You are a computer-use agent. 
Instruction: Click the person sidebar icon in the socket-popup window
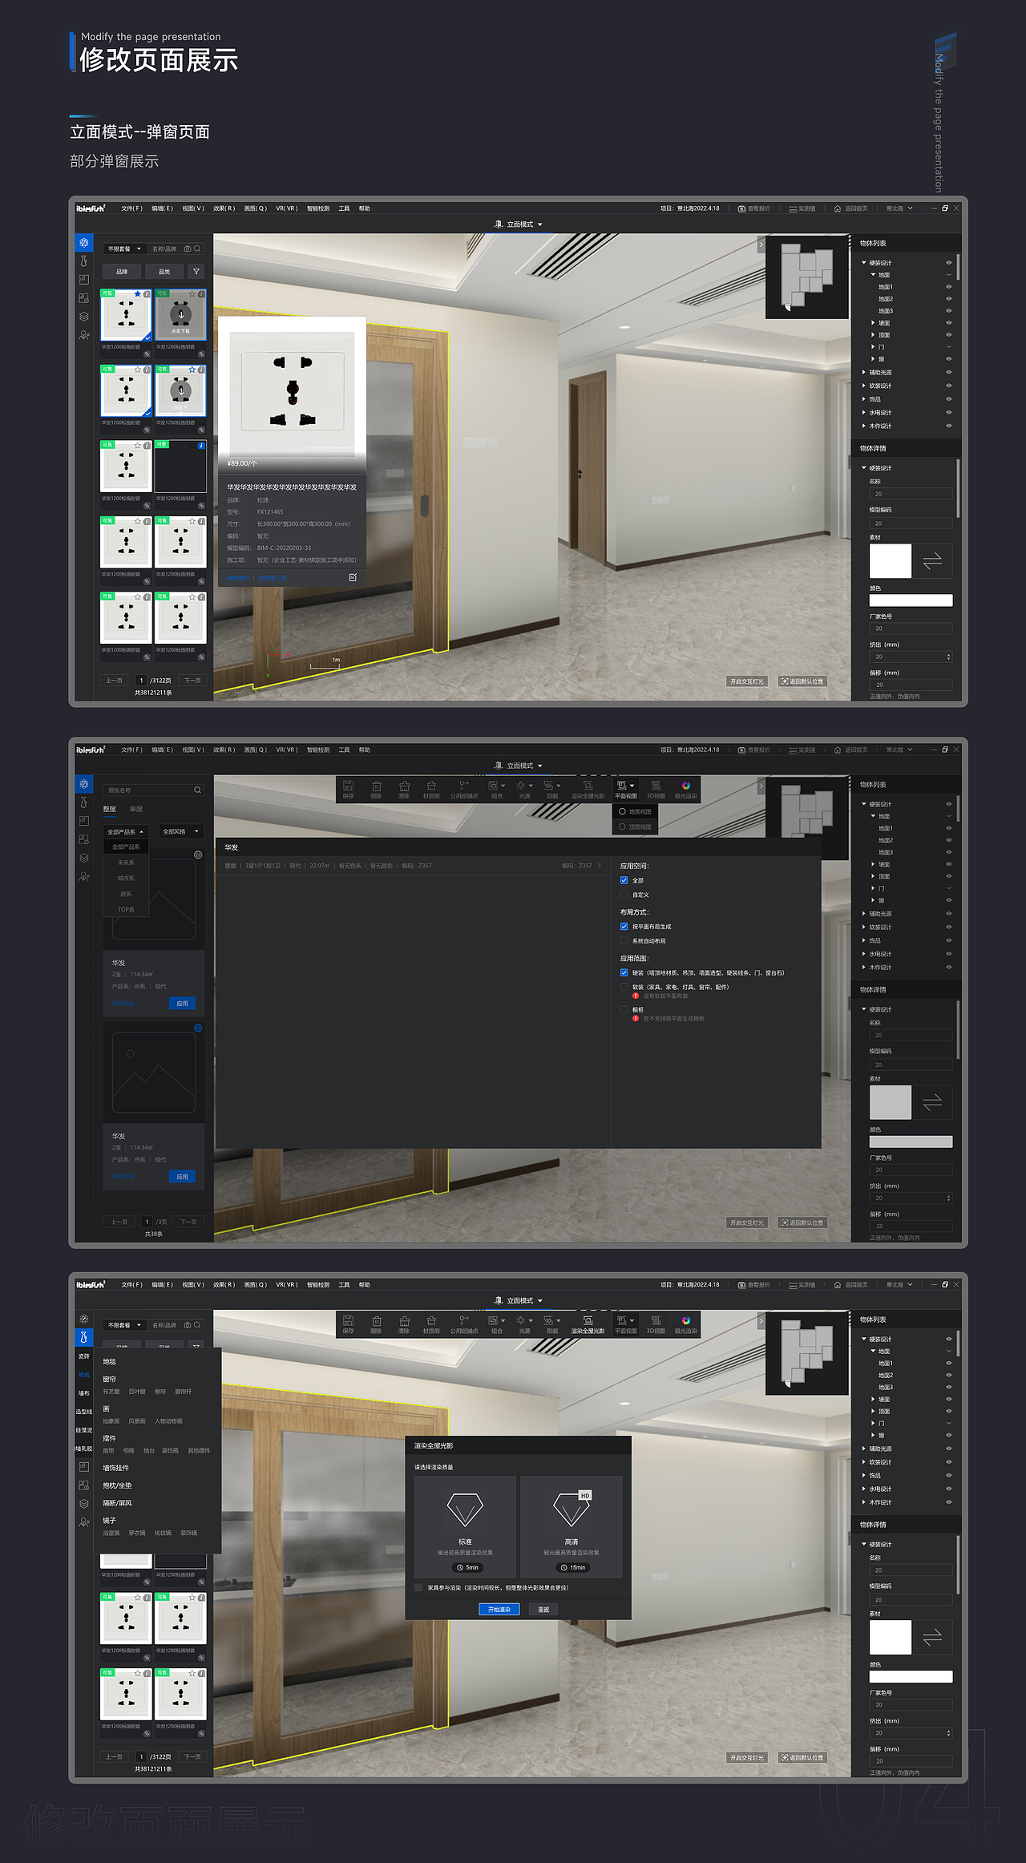(84, 335)
